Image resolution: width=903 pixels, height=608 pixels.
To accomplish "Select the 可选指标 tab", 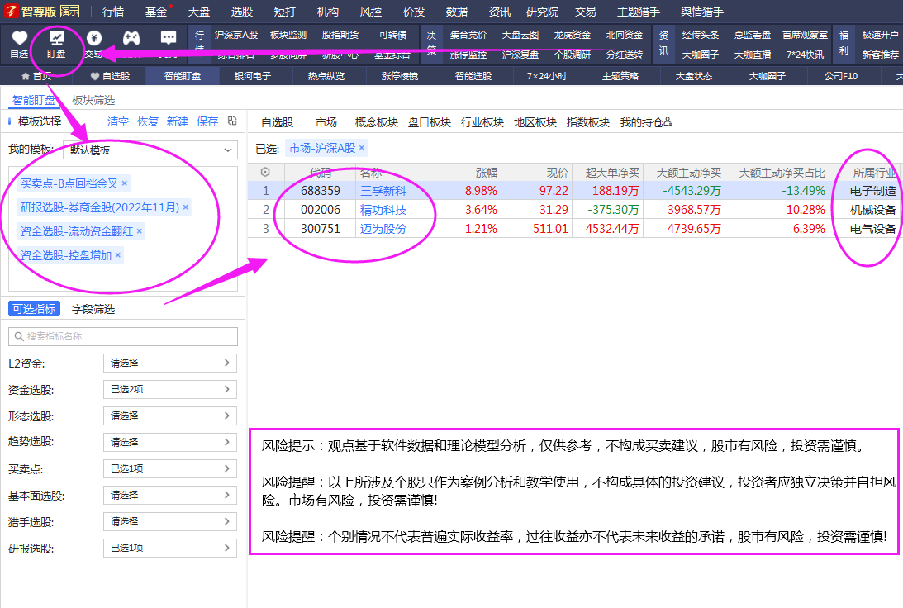I will point(35,309).
